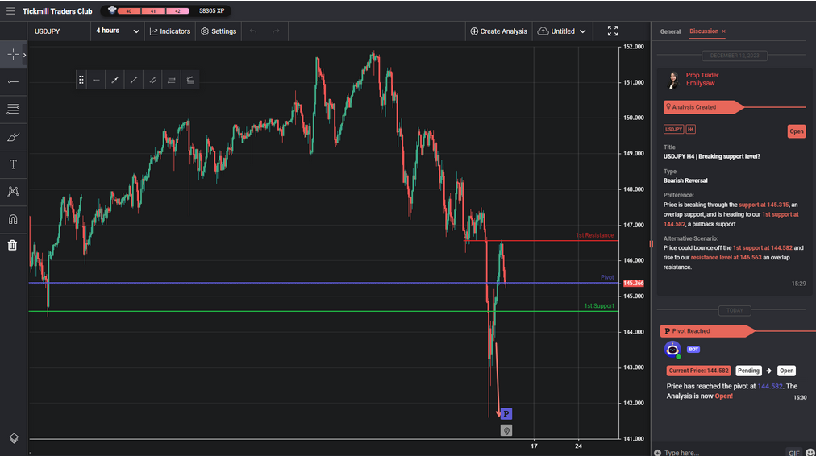
Task: Click the support at 145.315 link
Action: point(764,205)
